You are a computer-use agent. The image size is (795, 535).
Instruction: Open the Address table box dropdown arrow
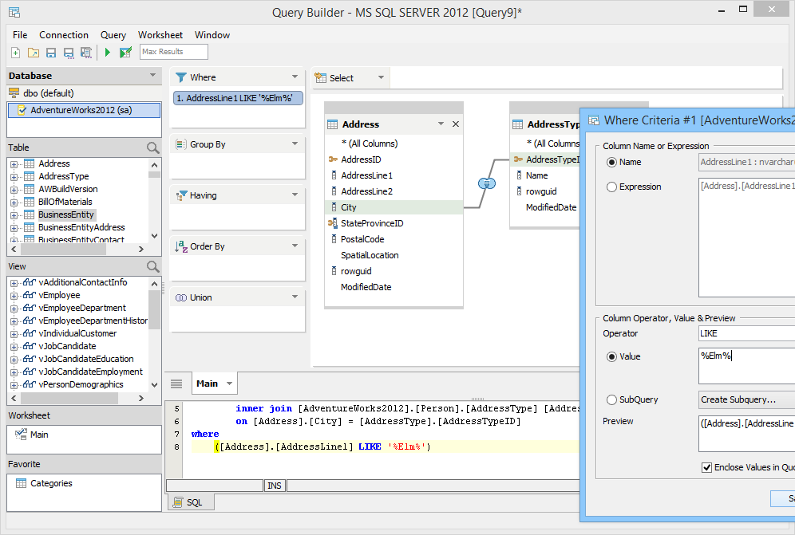click(x=441, y=124)
